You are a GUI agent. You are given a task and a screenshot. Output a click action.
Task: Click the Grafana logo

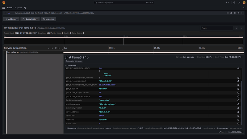pyautogui.click(x=4, y=2)
